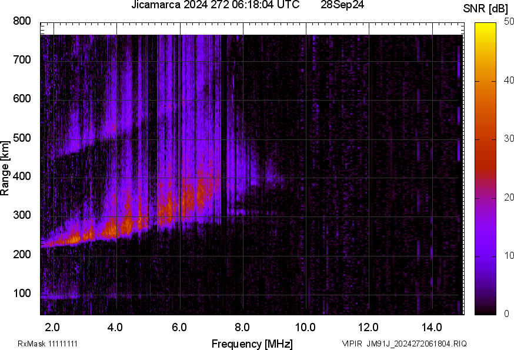
Task: Click the 50 tick label on the colorbar
Action: (x=509, y=22)
